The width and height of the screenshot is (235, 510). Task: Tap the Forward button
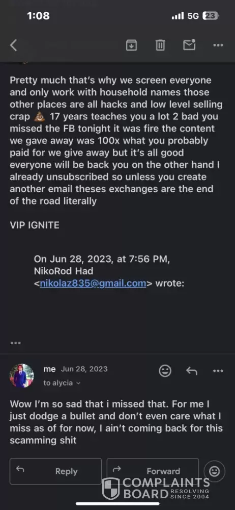[x=153, y=471]
